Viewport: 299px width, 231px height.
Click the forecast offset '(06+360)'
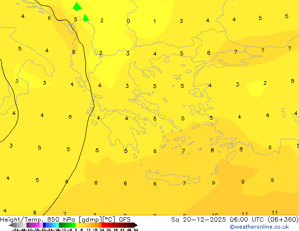pos(283,220)
